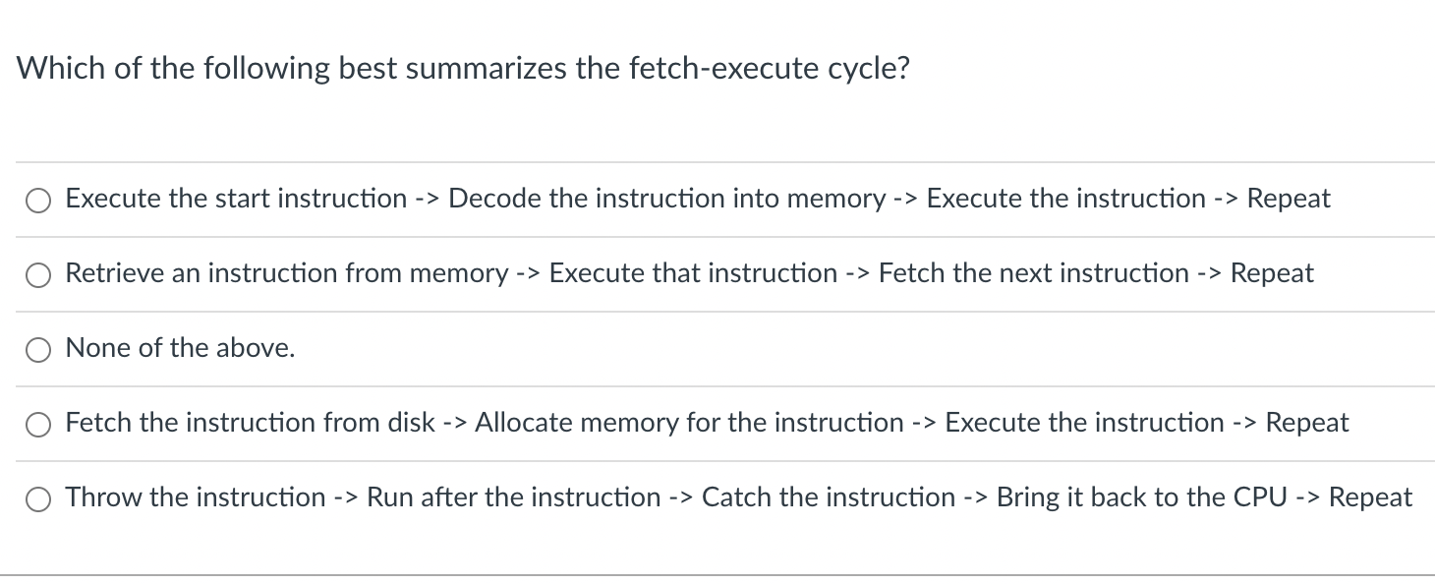Screen dimensions: 1435x584
Task: Click the fetch-execute cycle question text
Action: (463, 69)
